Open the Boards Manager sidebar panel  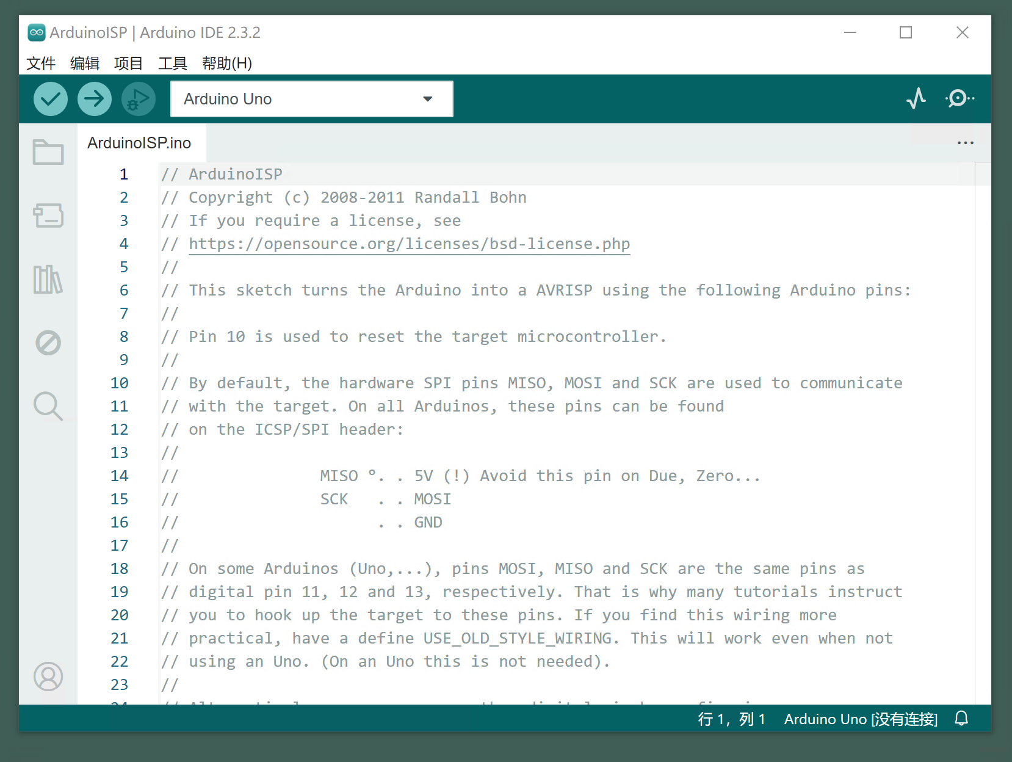48,216
